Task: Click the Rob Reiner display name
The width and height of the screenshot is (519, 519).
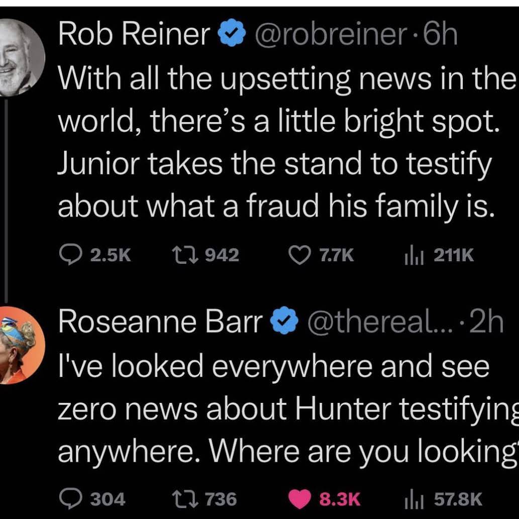Action: [134, 34]
